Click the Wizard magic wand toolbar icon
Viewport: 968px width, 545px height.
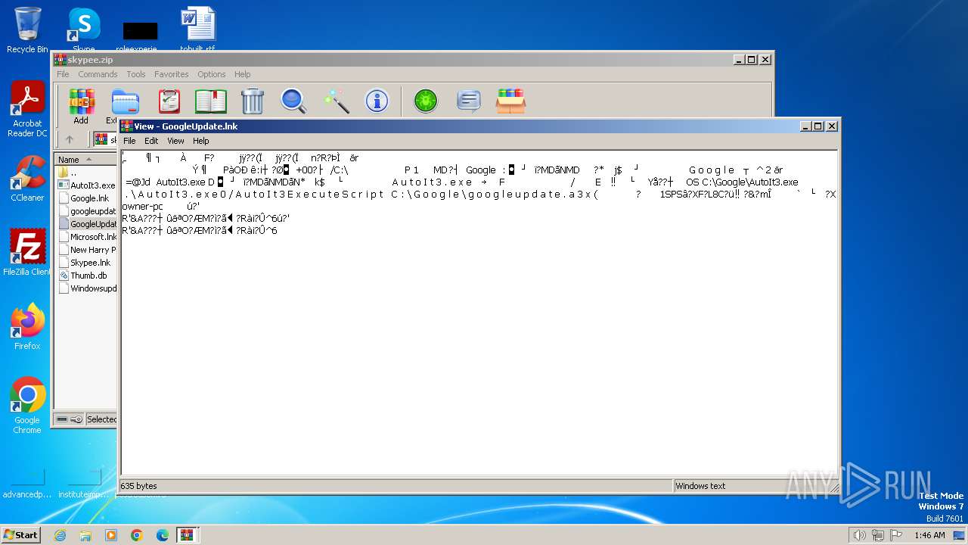point(335,101)
